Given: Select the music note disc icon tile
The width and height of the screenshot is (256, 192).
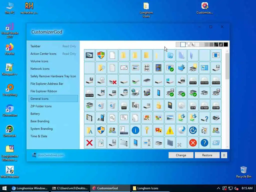Looking at the screenshot, I should pos(181,130).
